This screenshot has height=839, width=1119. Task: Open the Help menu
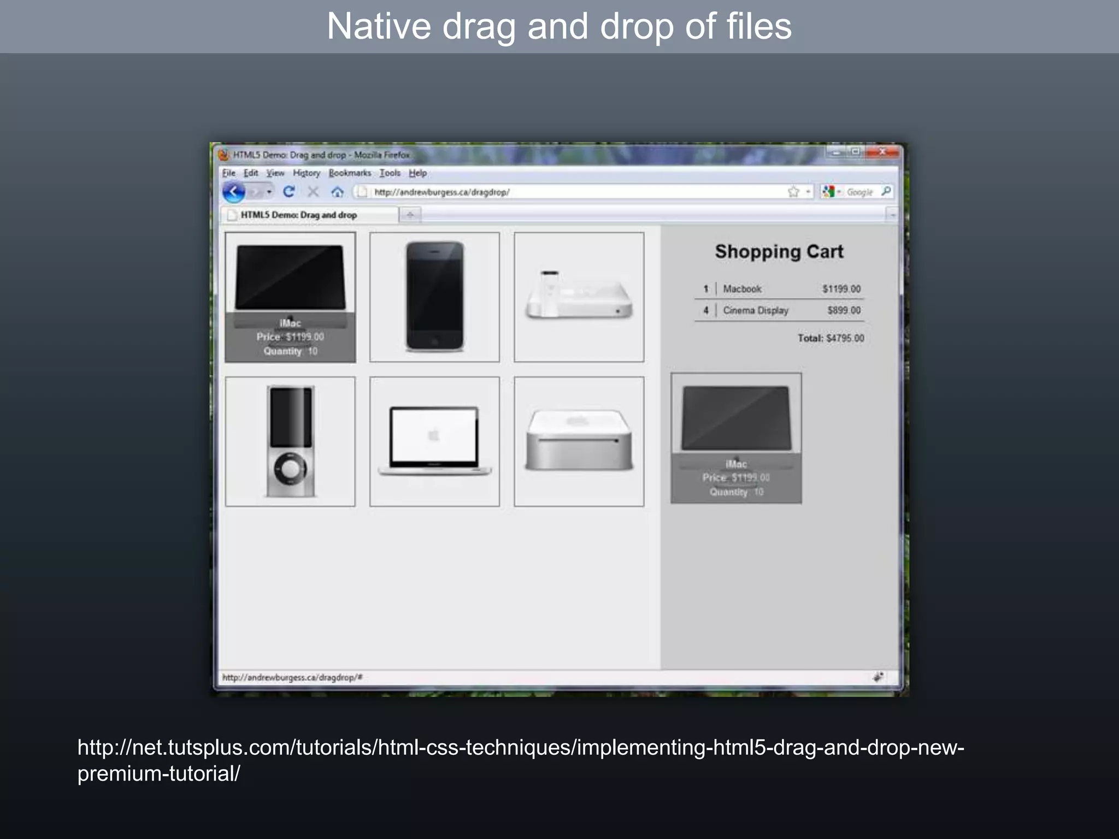[x=418, y=173]
